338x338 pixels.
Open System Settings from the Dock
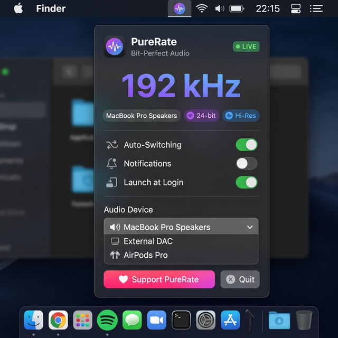point(205,320)
